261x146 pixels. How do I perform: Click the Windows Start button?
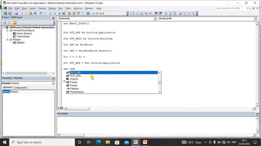(x=4, y=142)
